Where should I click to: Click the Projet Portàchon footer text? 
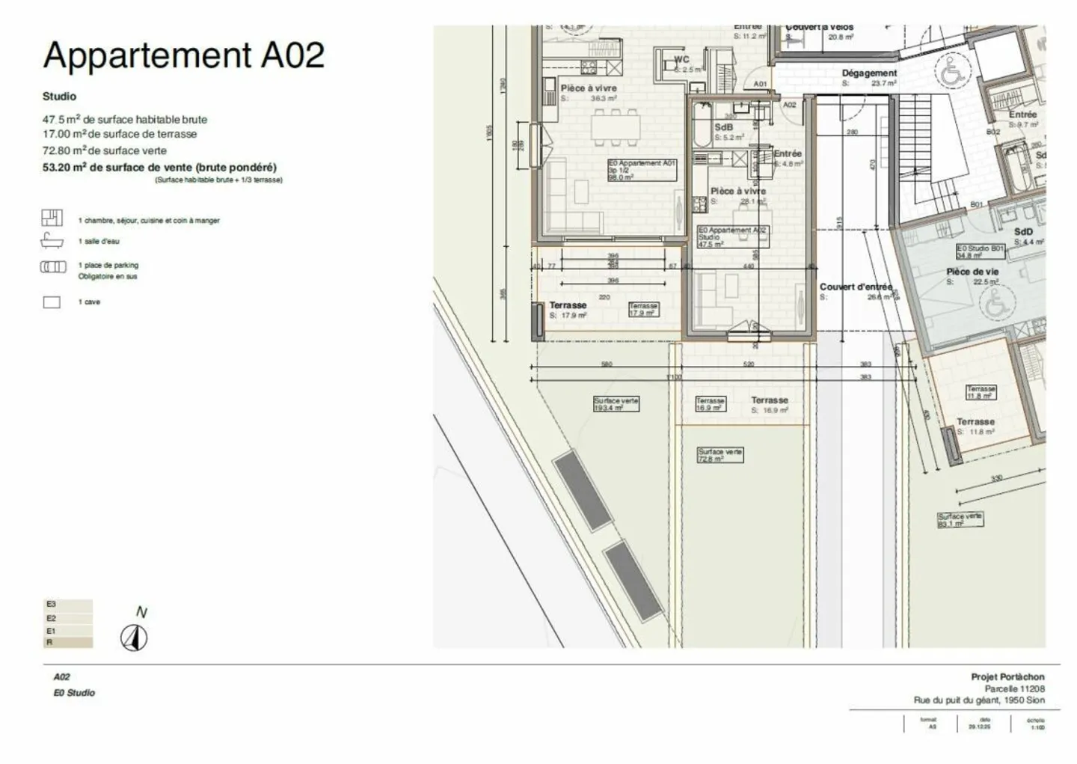point(1007,676)
